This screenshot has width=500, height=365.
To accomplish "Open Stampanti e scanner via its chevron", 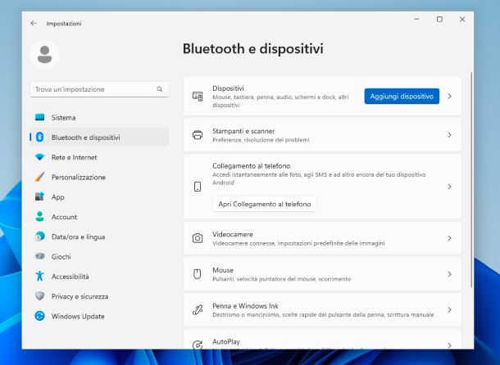I will 449,135.
